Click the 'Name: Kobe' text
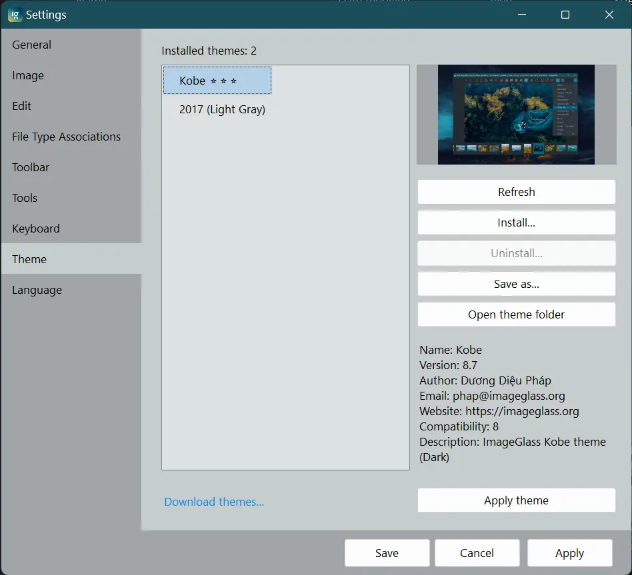 (451, 350)
